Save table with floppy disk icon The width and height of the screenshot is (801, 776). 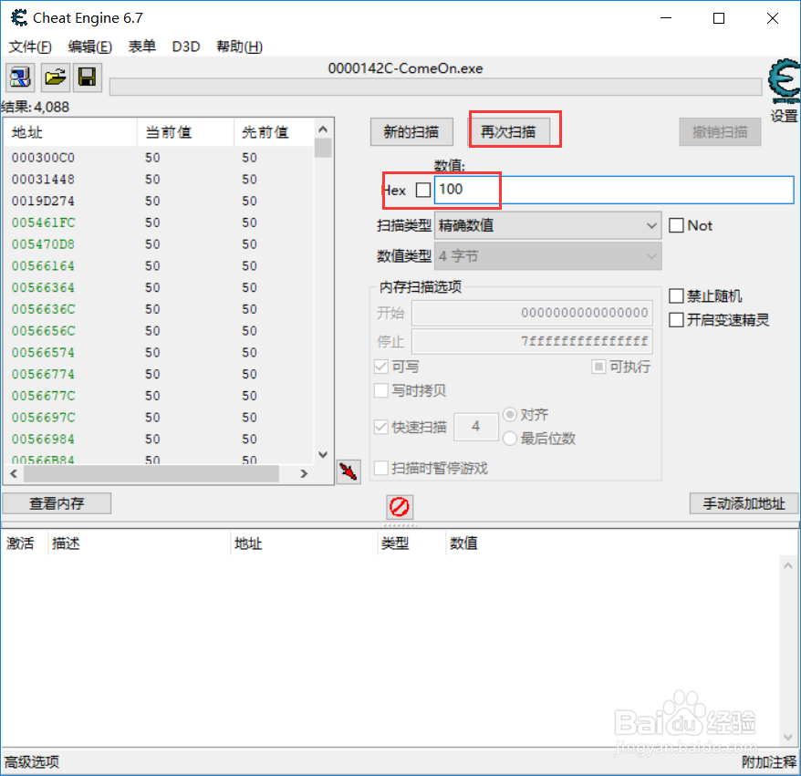pyautogui.click(x=88, y=78)
